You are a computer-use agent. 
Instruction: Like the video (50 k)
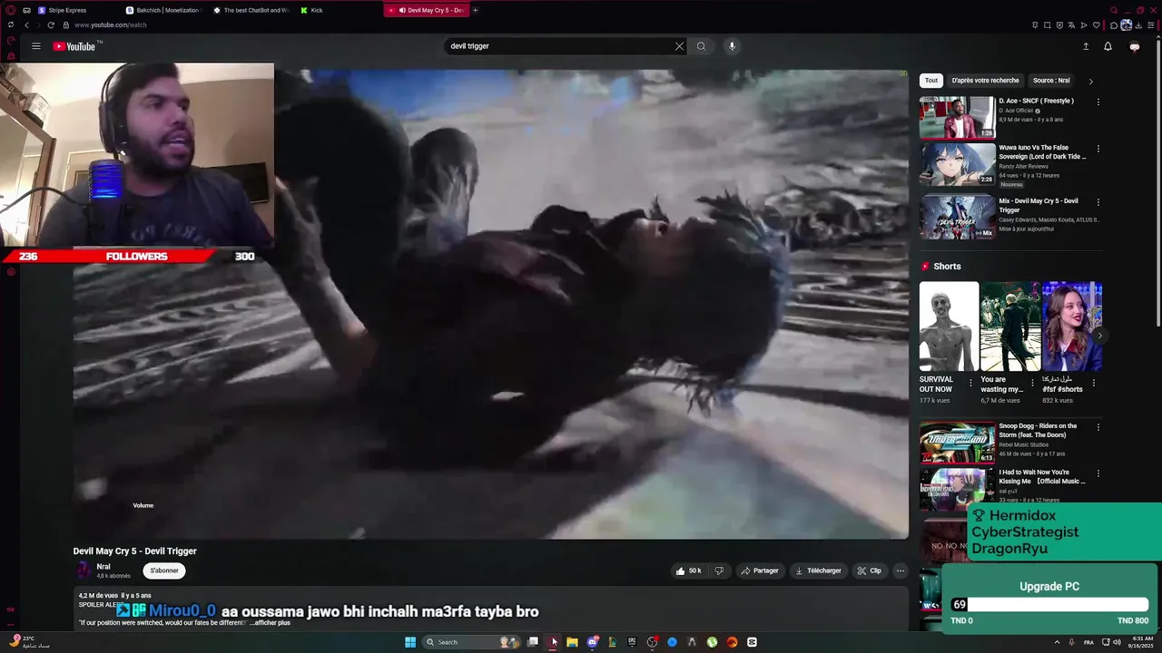coord(688,571)
